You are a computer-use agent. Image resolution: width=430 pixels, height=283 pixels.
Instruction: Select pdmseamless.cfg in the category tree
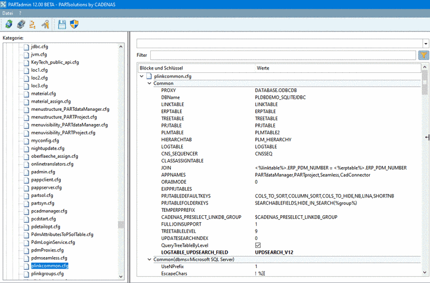(49, 258)
